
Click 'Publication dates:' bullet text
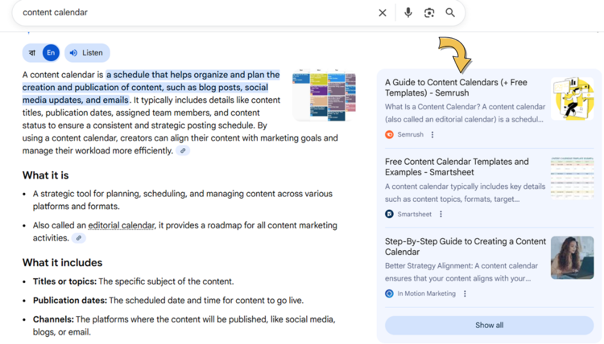69,300
